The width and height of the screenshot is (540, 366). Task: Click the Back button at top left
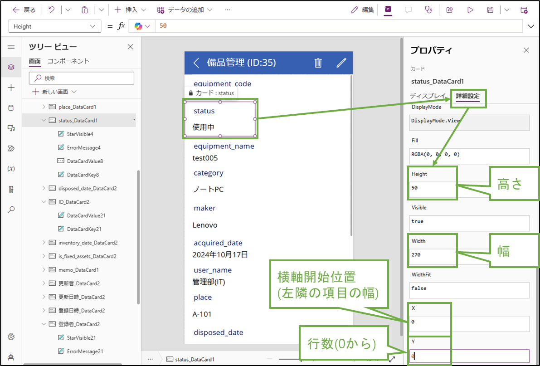pyautogui.click(x=24, y=10)
